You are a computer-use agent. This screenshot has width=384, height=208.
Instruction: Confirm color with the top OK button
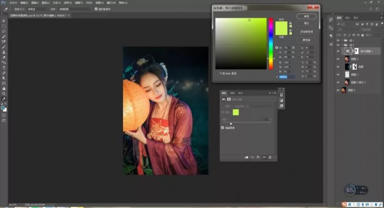(306, 16)
